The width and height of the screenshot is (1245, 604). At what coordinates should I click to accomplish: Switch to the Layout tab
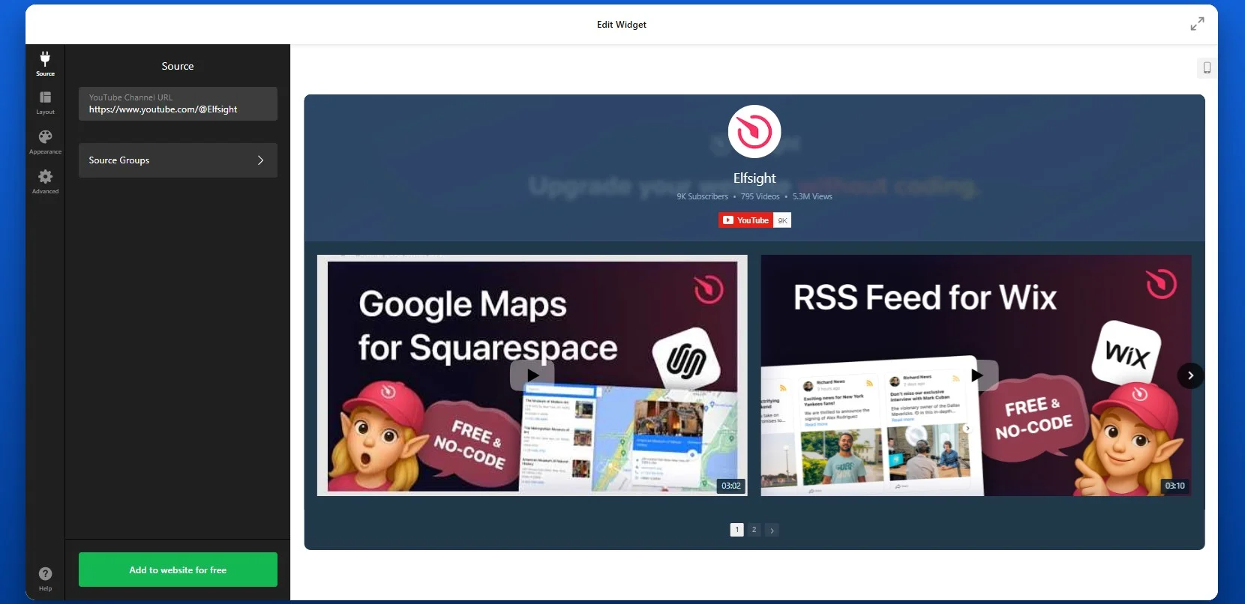point(45,103)
